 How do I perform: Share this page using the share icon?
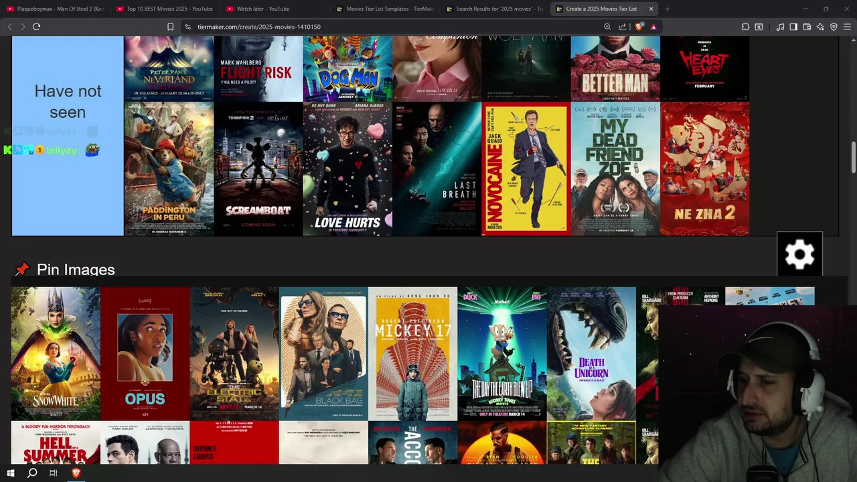pyautogui.click(x=623, y=27)
